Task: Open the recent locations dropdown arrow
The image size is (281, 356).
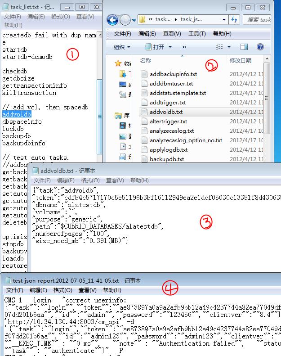Action: (134, 20)
